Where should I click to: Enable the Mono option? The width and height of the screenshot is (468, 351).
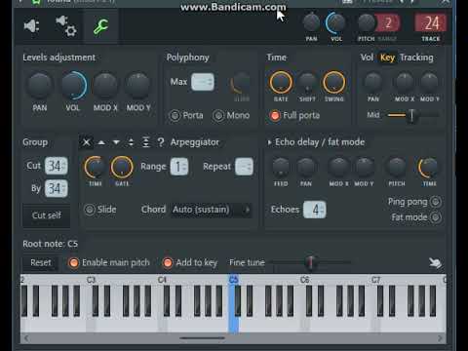pyautogui.click(x=218, y=115)
